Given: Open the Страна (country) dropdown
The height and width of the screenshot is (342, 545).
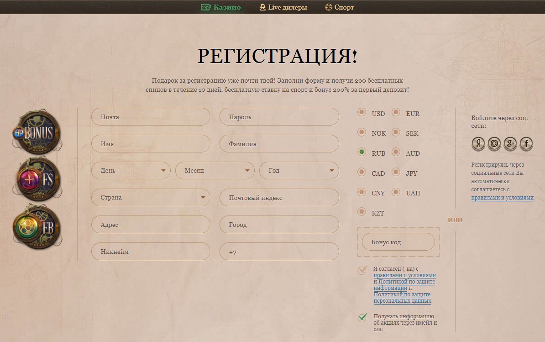Looking at the screenshot, I should pos(151,198).
